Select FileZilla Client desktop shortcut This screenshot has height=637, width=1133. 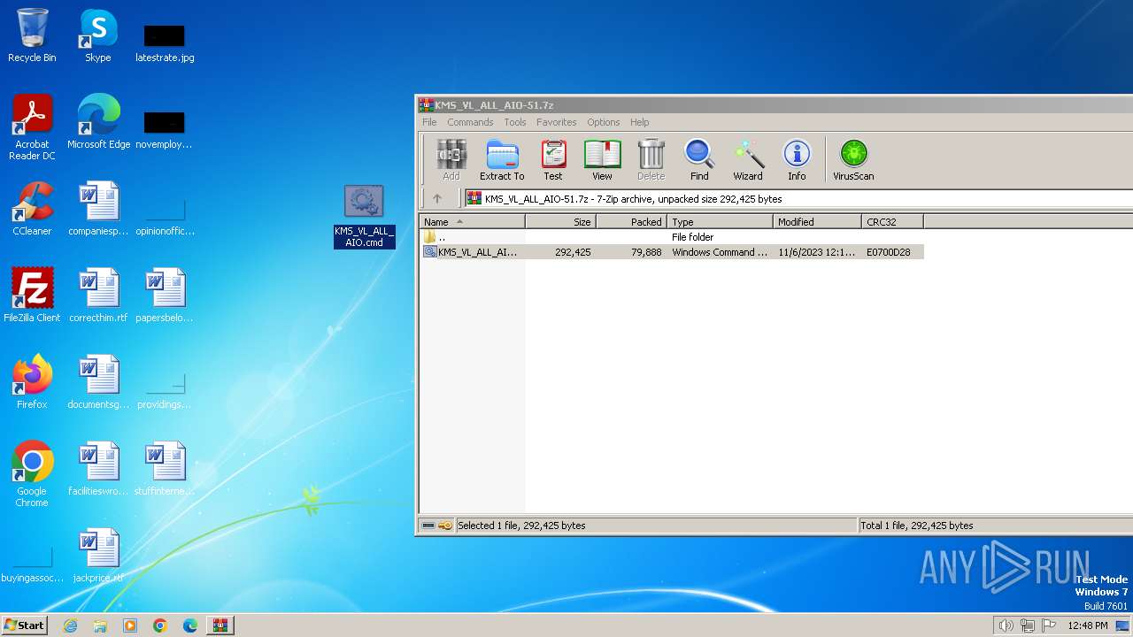pos(32,295)
